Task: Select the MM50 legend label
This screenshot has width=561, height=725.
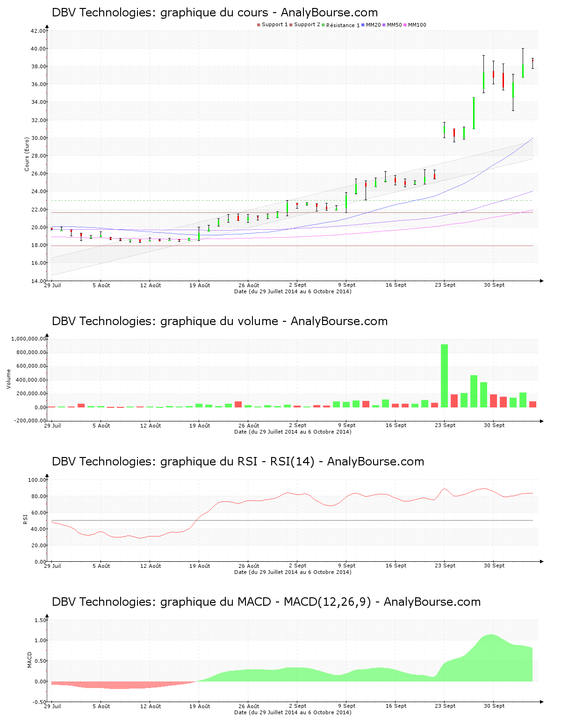Action: 394,25
